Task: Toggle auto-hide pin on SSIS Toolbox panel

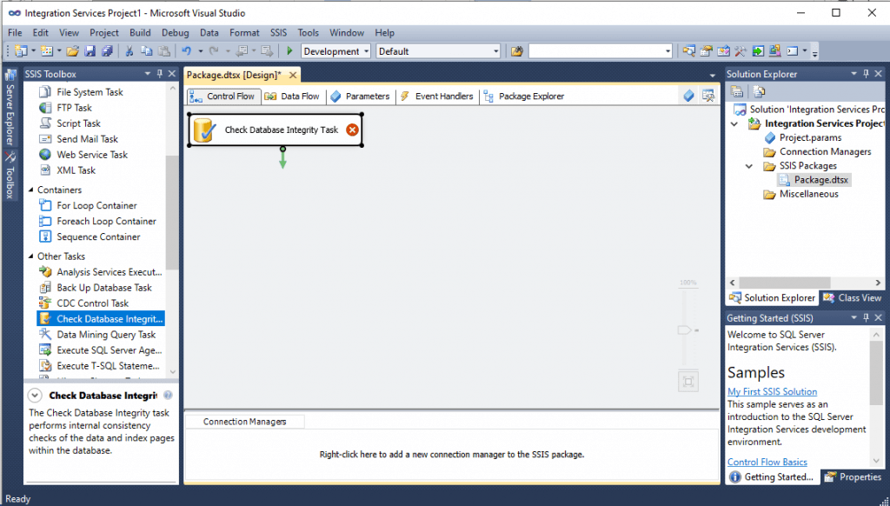Action: [x=160, y=73]
